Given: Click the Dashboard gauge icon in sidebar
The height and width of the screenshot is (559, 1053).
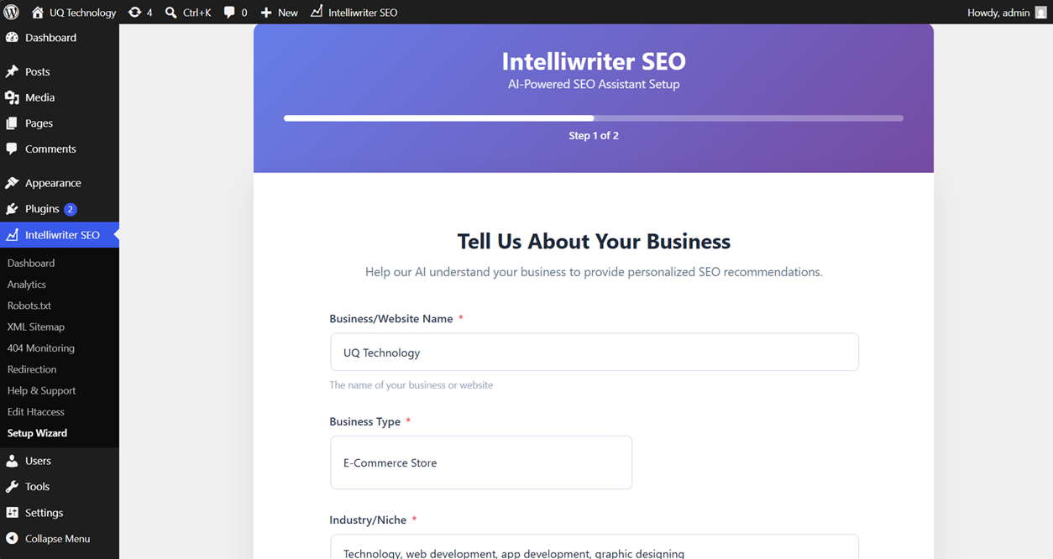Looking at the screenshot, I should click(x=12, y=38).
